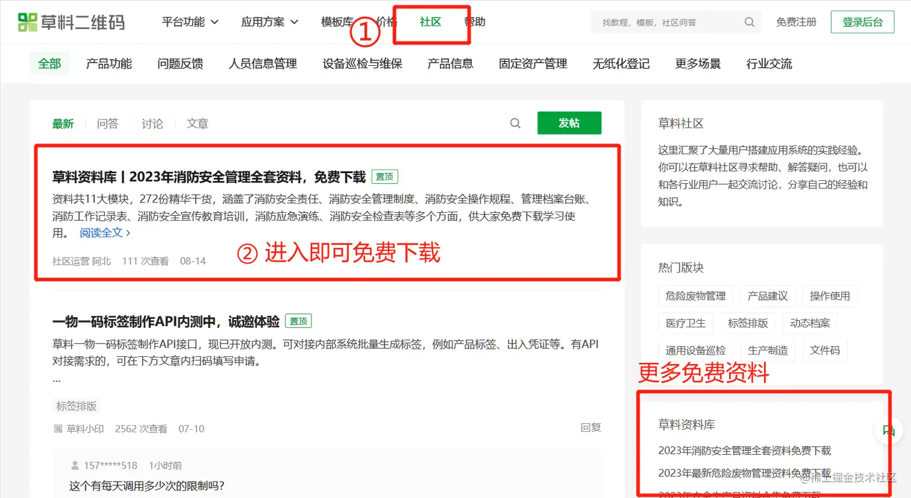Switch to the 文章 post filter
Image resolution: width=911 pixels, height=498 pixels.
coord(197,124)
